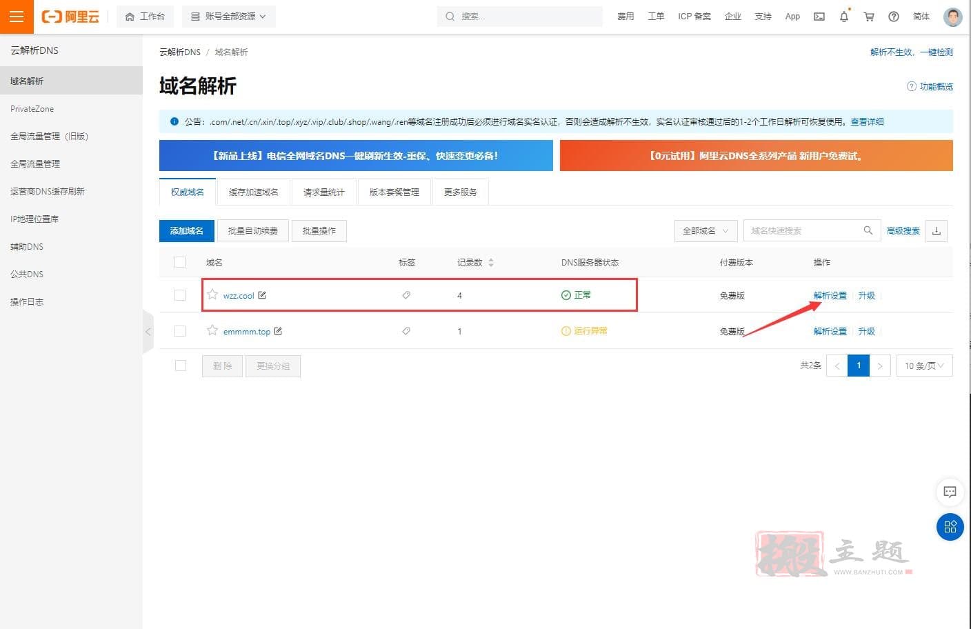The height and width of the screenshot is (629, 971).
Task: Switch to 权威域名 tab
Action: pyautogui.click(x=188, y=192)
